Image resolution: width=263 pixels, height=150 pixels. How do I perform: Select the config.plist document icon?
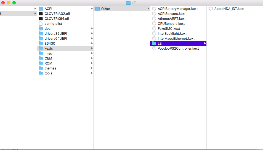pyautogui.click(x=41, y=24)
